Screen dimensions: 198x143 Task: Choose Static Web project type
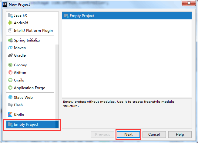point(31,97)
